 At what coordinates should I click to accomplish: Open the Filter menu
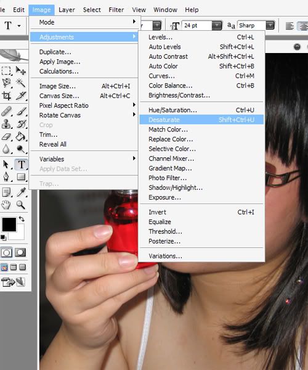coord(116,10)
